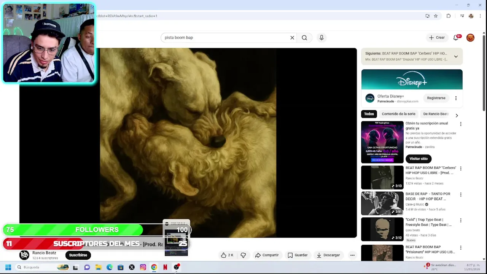
Task: Click Visitar sitio button
Action: tap(419, 159)
